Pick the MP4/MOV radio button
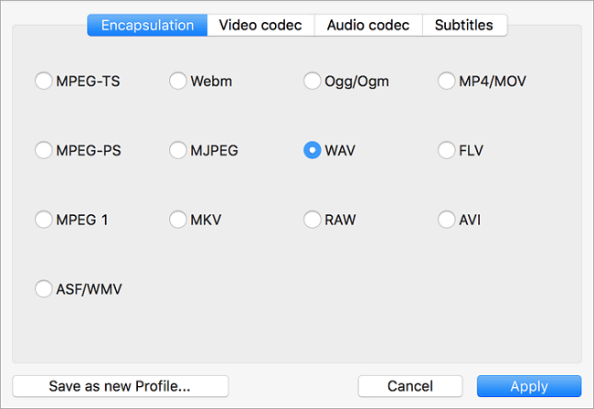 coord(446,81)
